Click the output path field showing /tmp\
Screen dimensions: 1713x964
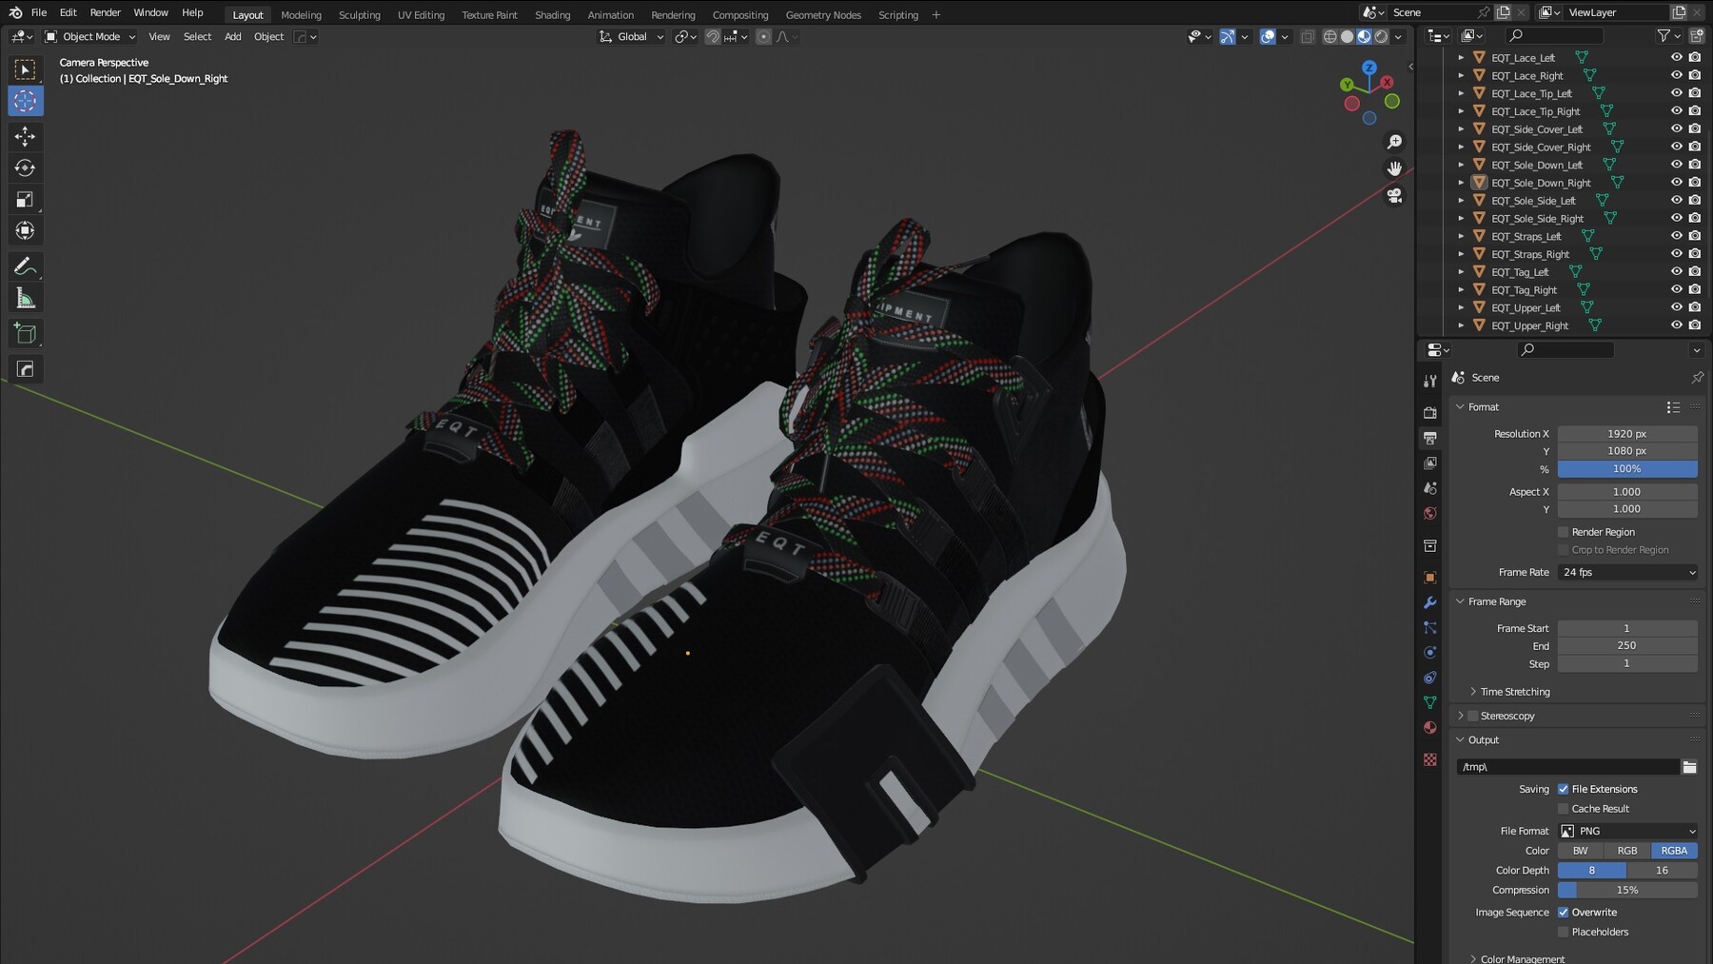click(x=1565, y=766)
